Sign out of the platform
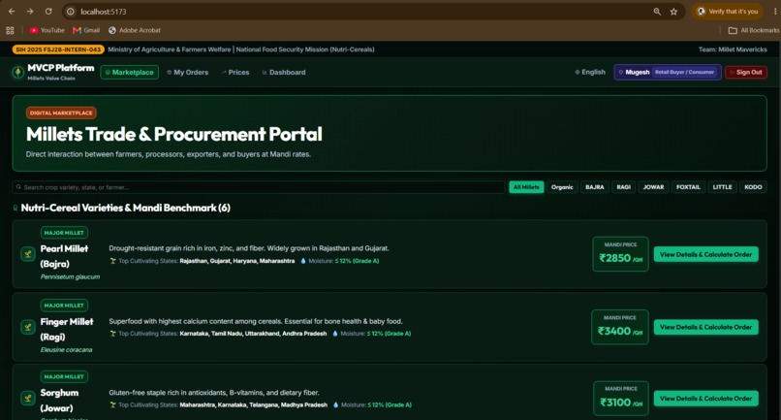This screenshot has width=781, height=420. (x=746, y=73)
